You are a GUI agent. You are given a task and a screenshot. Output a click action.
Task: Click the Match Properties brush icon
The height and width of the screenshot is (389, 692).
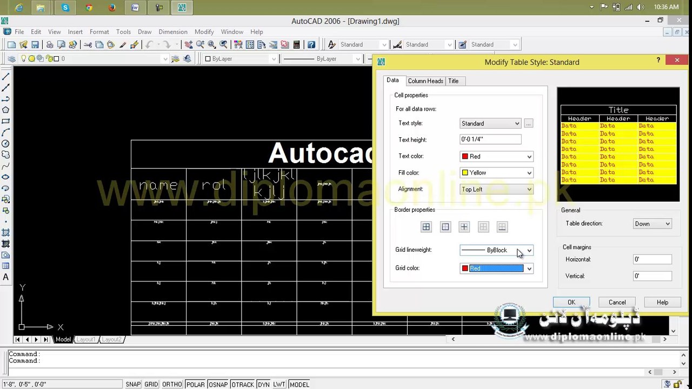(135, 45)
